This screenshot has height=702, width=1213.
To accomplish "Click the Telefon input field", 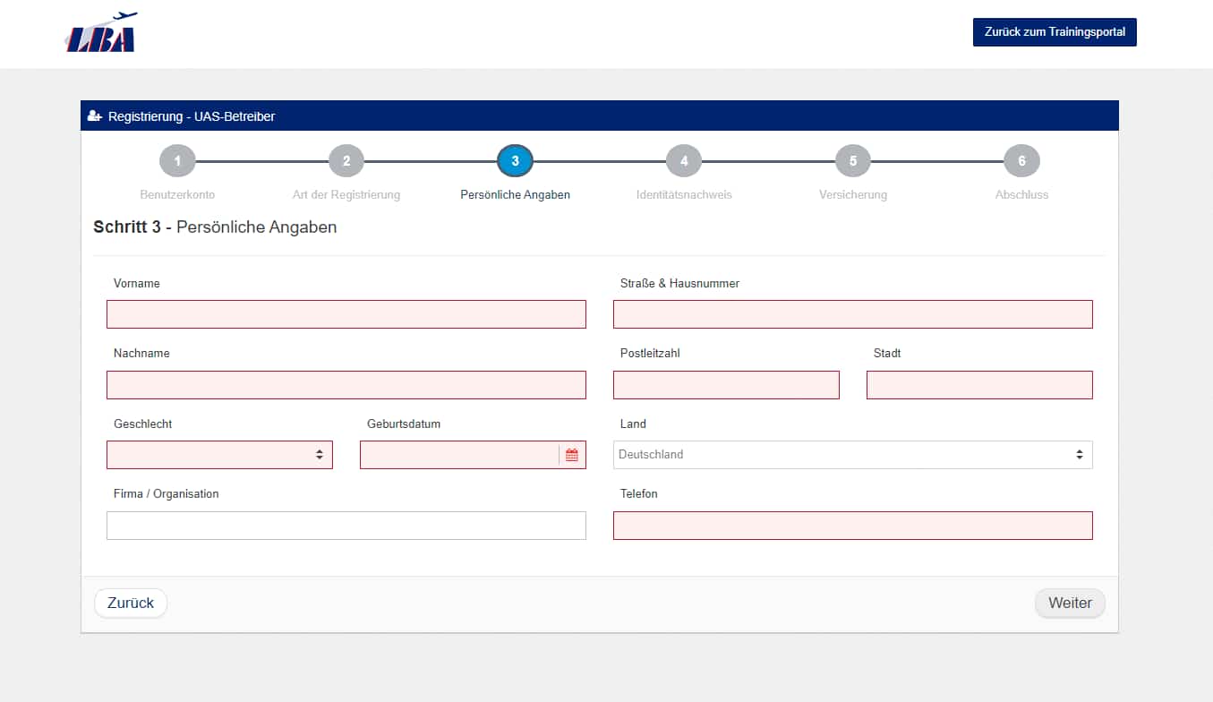I will coord(853,526).
